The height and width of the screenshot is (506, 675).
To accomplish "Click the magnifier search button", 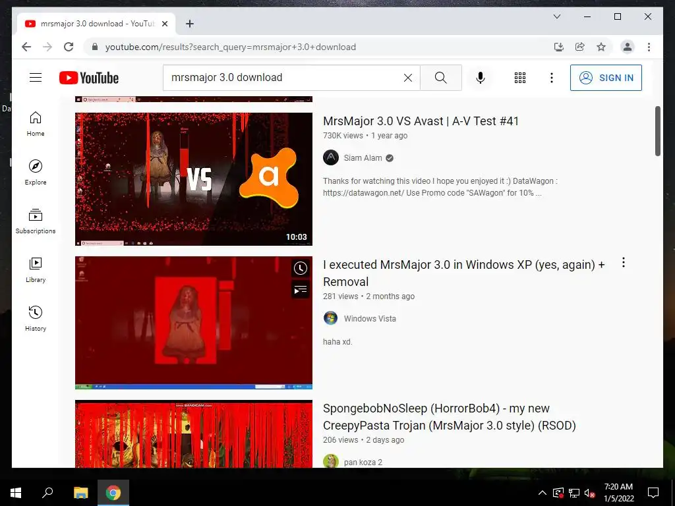I will coord(440,78).
